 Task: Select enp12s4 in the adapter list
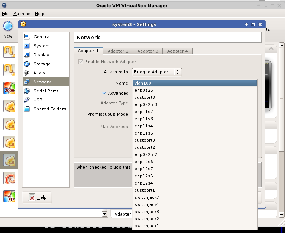point(195,183)
